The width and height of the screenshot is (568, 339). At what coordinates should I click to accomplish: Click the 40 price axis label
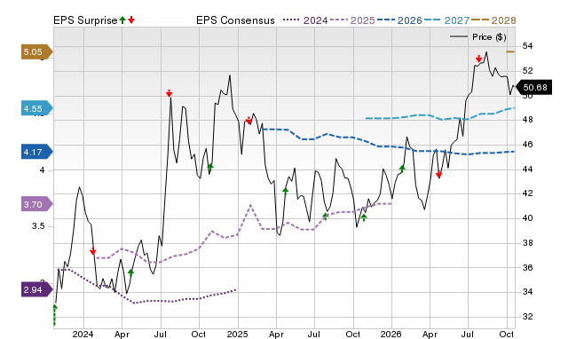(x=527, y=218)
